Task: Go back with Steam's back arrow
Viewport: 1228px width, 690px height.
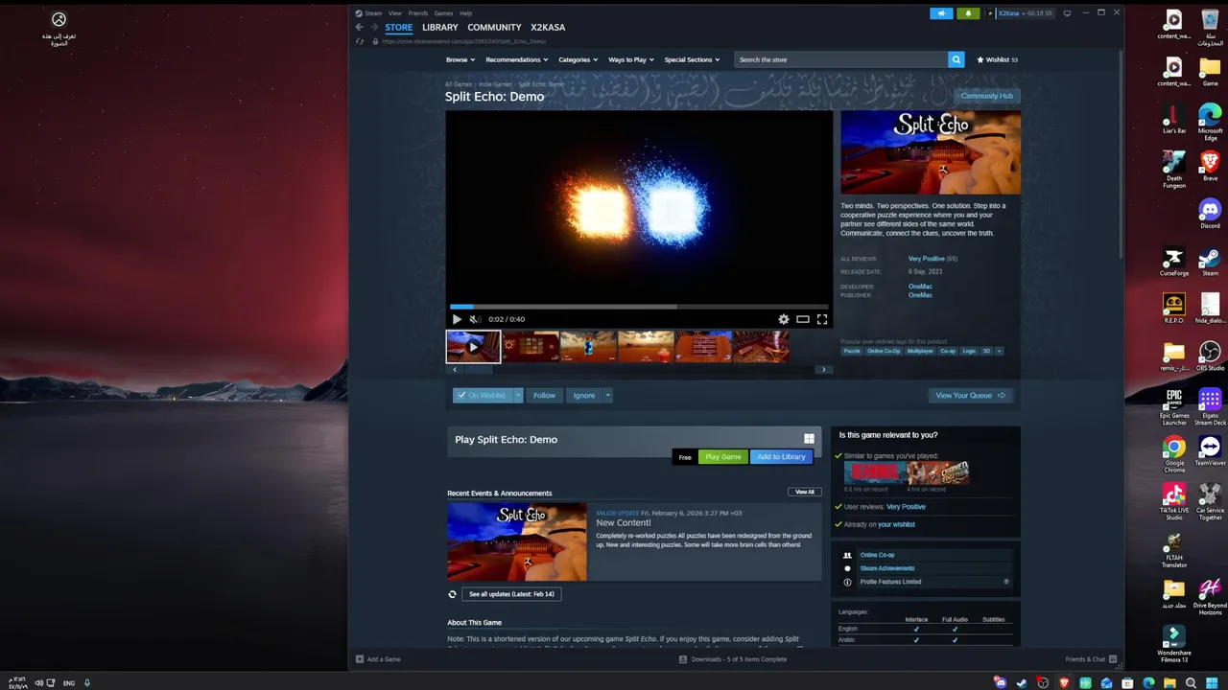Action: coord(360,27)
